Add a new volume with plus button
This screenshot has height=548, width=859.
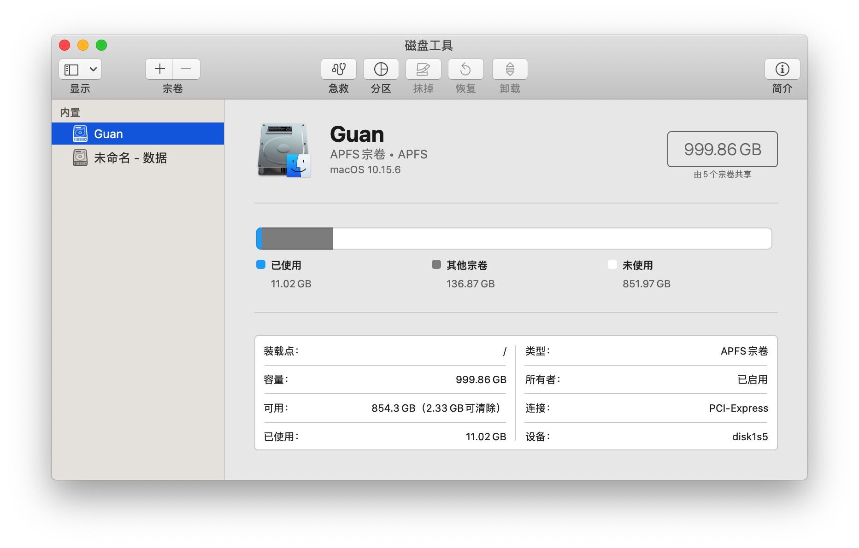[159, 69]
